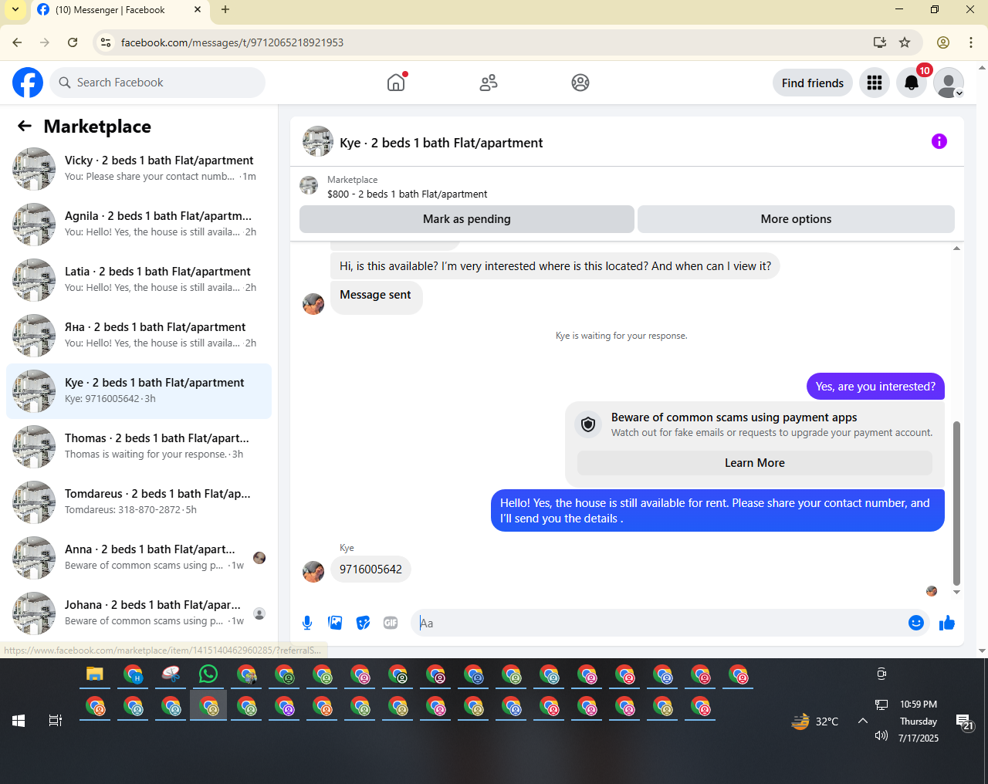Screen dimensions: 988x784
Task: Click the Mark as pending button
Action: coord(467,219)
